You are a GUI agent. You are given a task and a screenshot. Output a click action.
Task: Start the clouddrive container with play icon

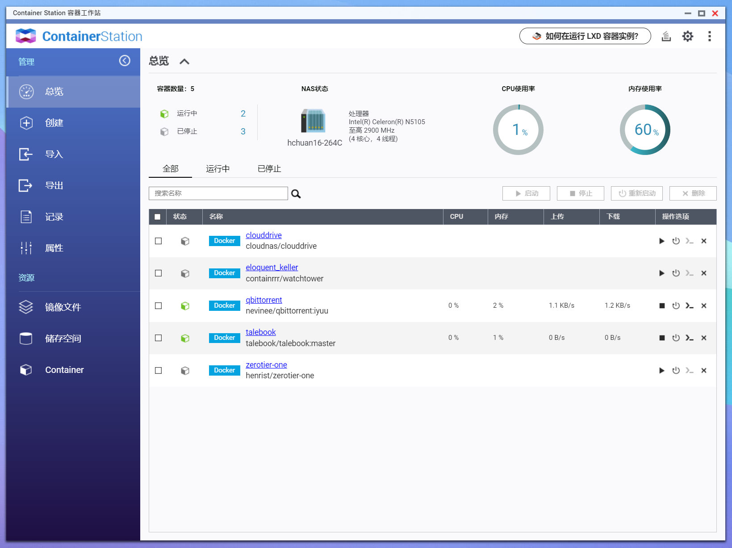(x=661, y=241)
